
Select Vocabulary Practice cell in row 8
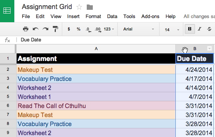(96, 124)
